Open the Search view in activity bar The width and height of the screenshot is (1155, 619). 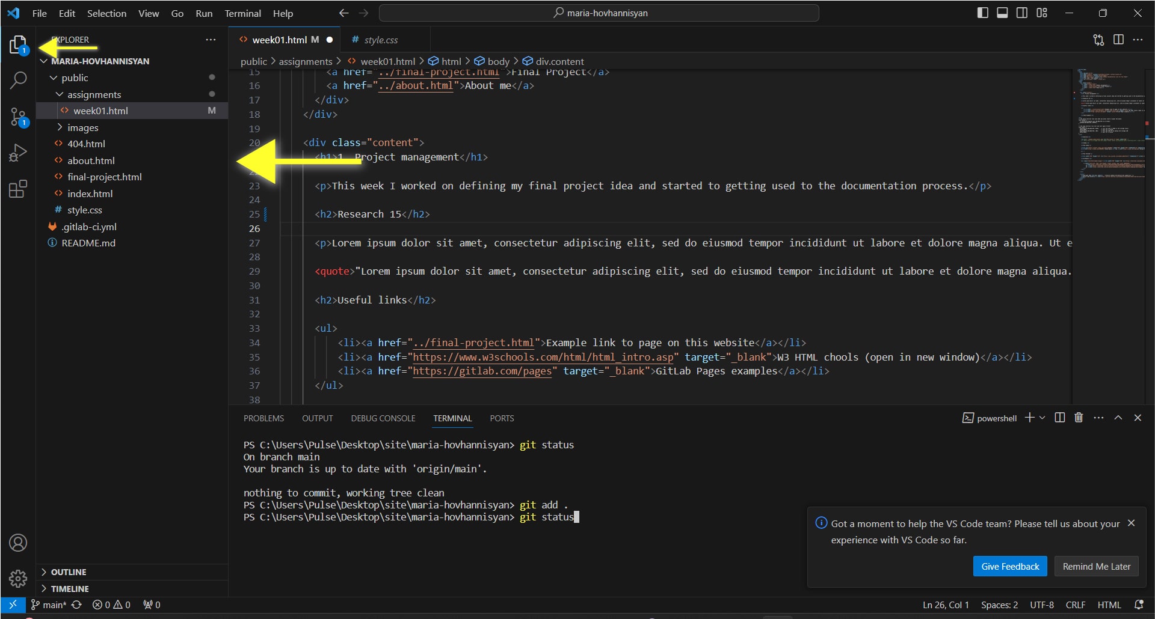pyautogui.click(x=18, y=80)
